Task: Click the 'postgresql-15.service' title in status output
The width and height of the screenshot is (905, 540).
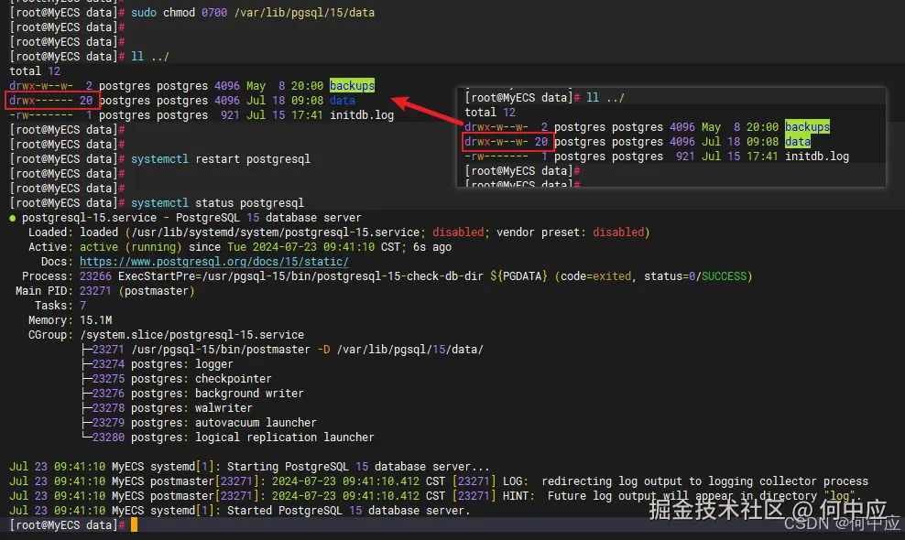Action: click(x=90, y=218)
